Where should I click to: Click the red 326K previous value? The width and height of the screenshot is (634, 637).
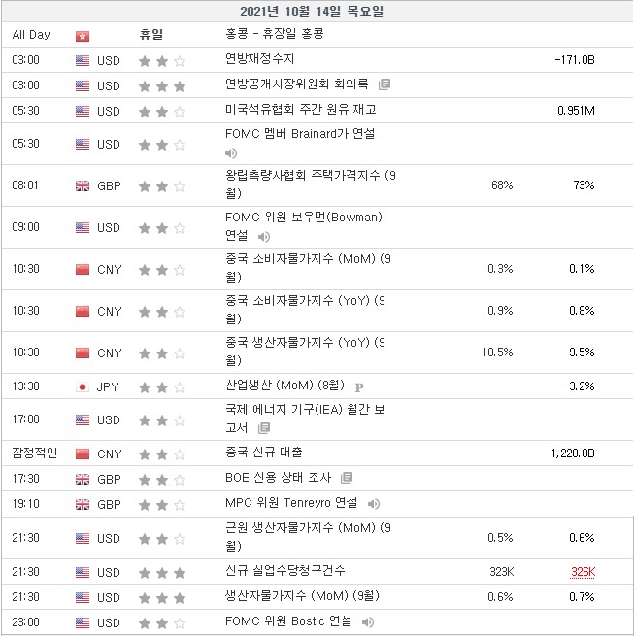(583, 572)
